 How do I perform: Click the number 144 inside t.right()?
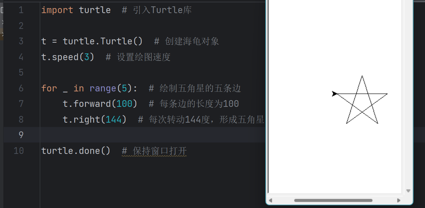tap(113, 120)
